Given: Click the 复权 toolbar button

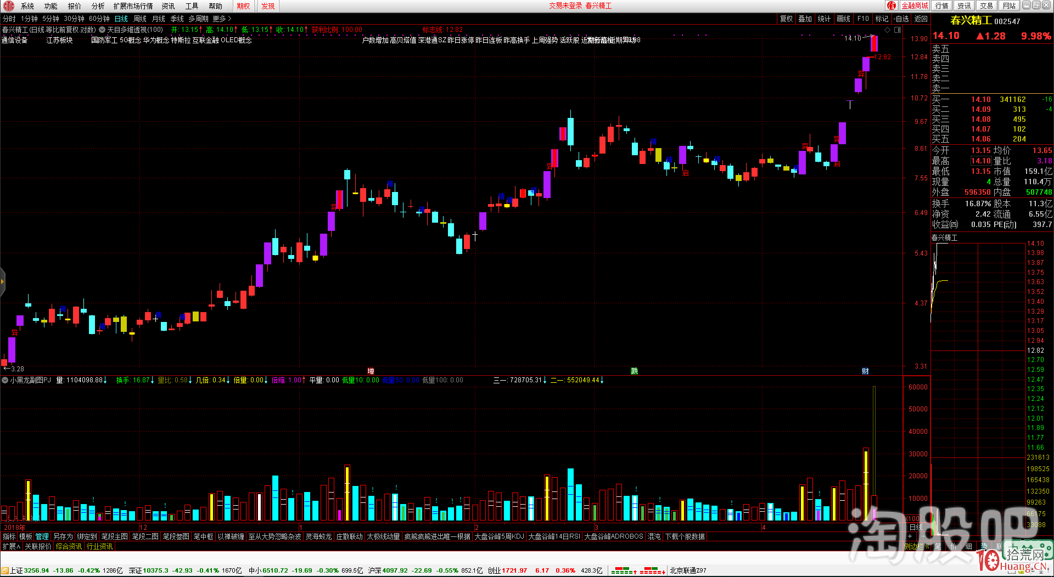Looking at the screenshot, I should (x=787, y=19).
